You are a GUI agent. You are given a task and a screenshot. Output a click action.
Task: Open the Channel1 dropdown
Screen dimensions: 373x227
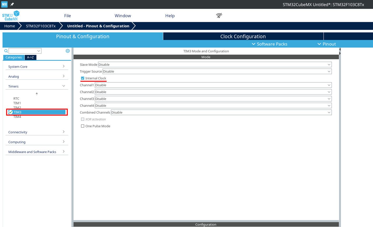(x=213, y=85)
